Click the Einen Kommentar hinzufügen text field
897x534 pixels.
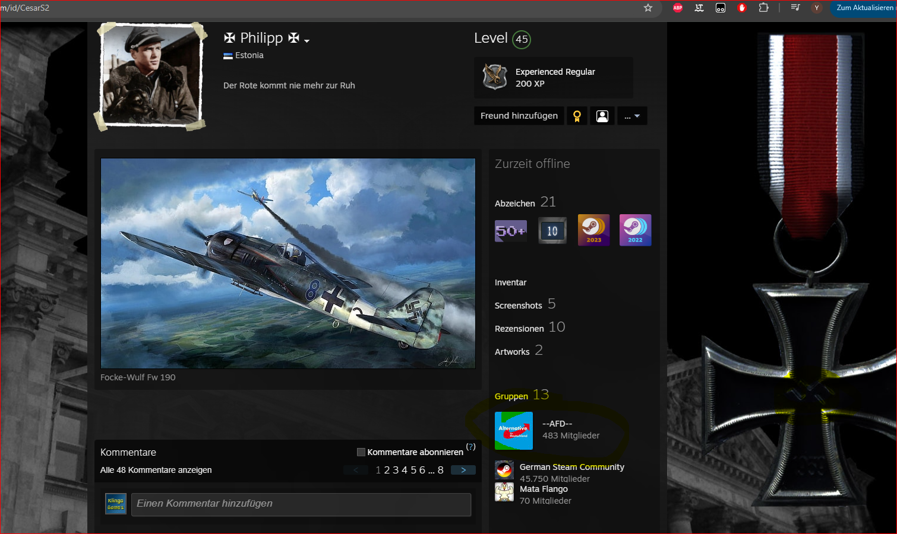301,504
